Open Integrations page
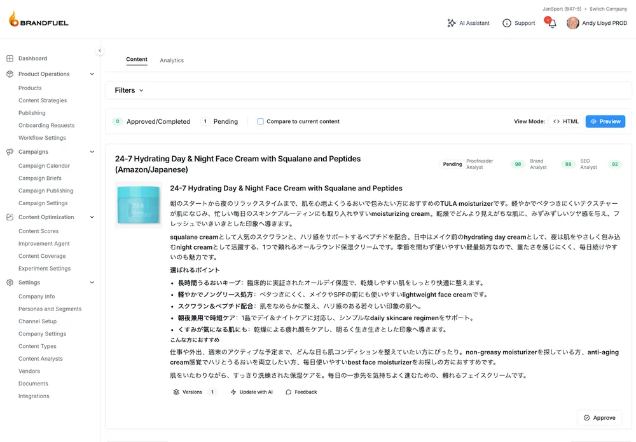636x442 pixels. tap(34, 396)
